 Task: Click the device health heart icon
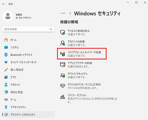(x=62, y=86)
